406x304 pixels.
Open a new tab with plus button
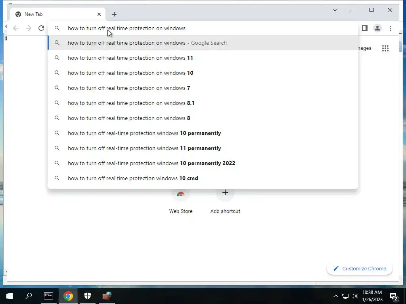click(114, 14)
